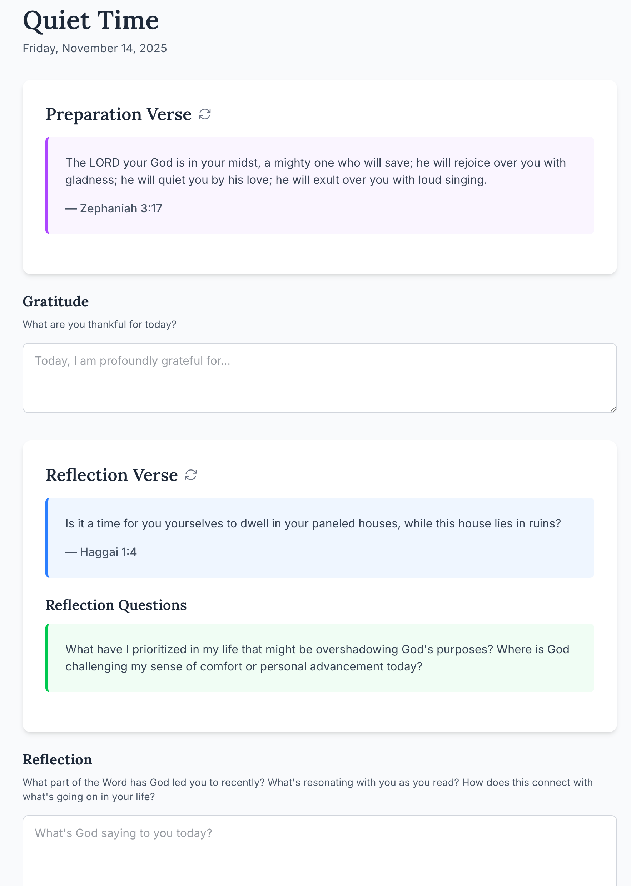The width and height of the screenshot is (631, 886).
Task: Click the Haggai verse passage text
Action: click(x=313, y=523)
